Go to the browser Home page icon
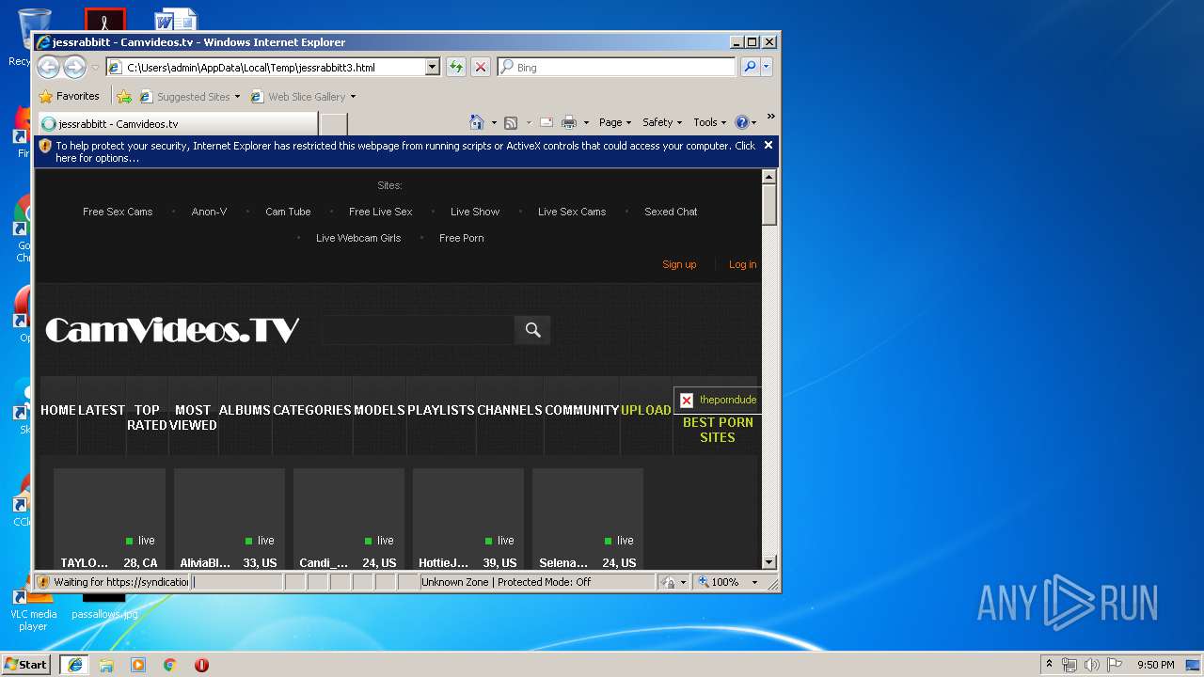Viewport: 1204px width, 677px height. click(477, 122)
